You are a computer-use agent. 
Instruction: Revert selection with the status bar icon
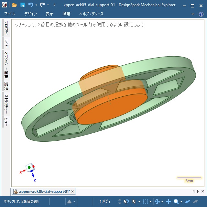(x=126, y=202)
